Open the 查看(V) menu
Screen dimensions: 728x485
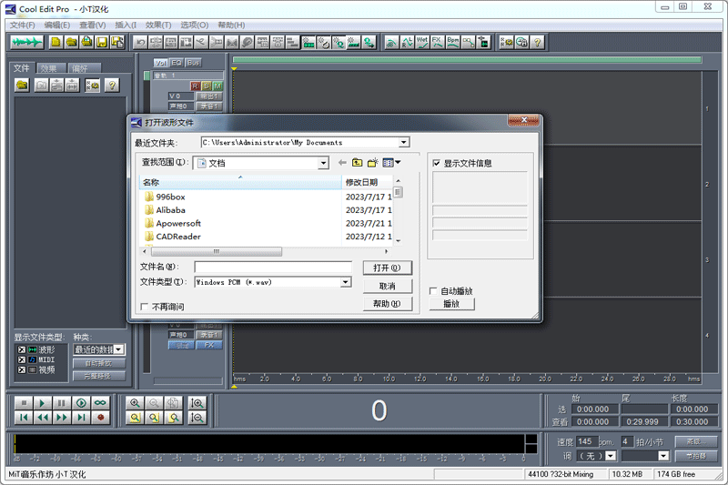(x=93, y=25)
